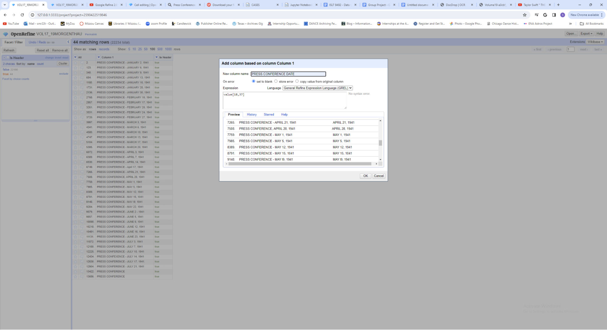Select the false facet choice
This screenshot has width=607, height=330.
(x=6, y=69)
